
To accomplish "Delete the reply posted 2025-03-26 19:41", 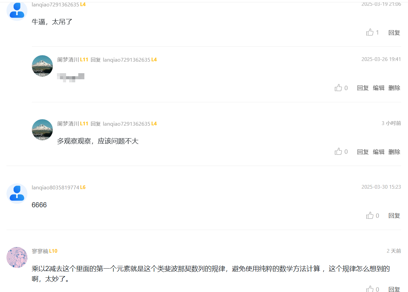I will click(x=394, y=88).
